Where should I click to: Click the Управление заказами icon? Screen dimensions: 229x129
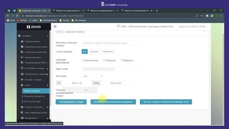click(x=22, y=52)
